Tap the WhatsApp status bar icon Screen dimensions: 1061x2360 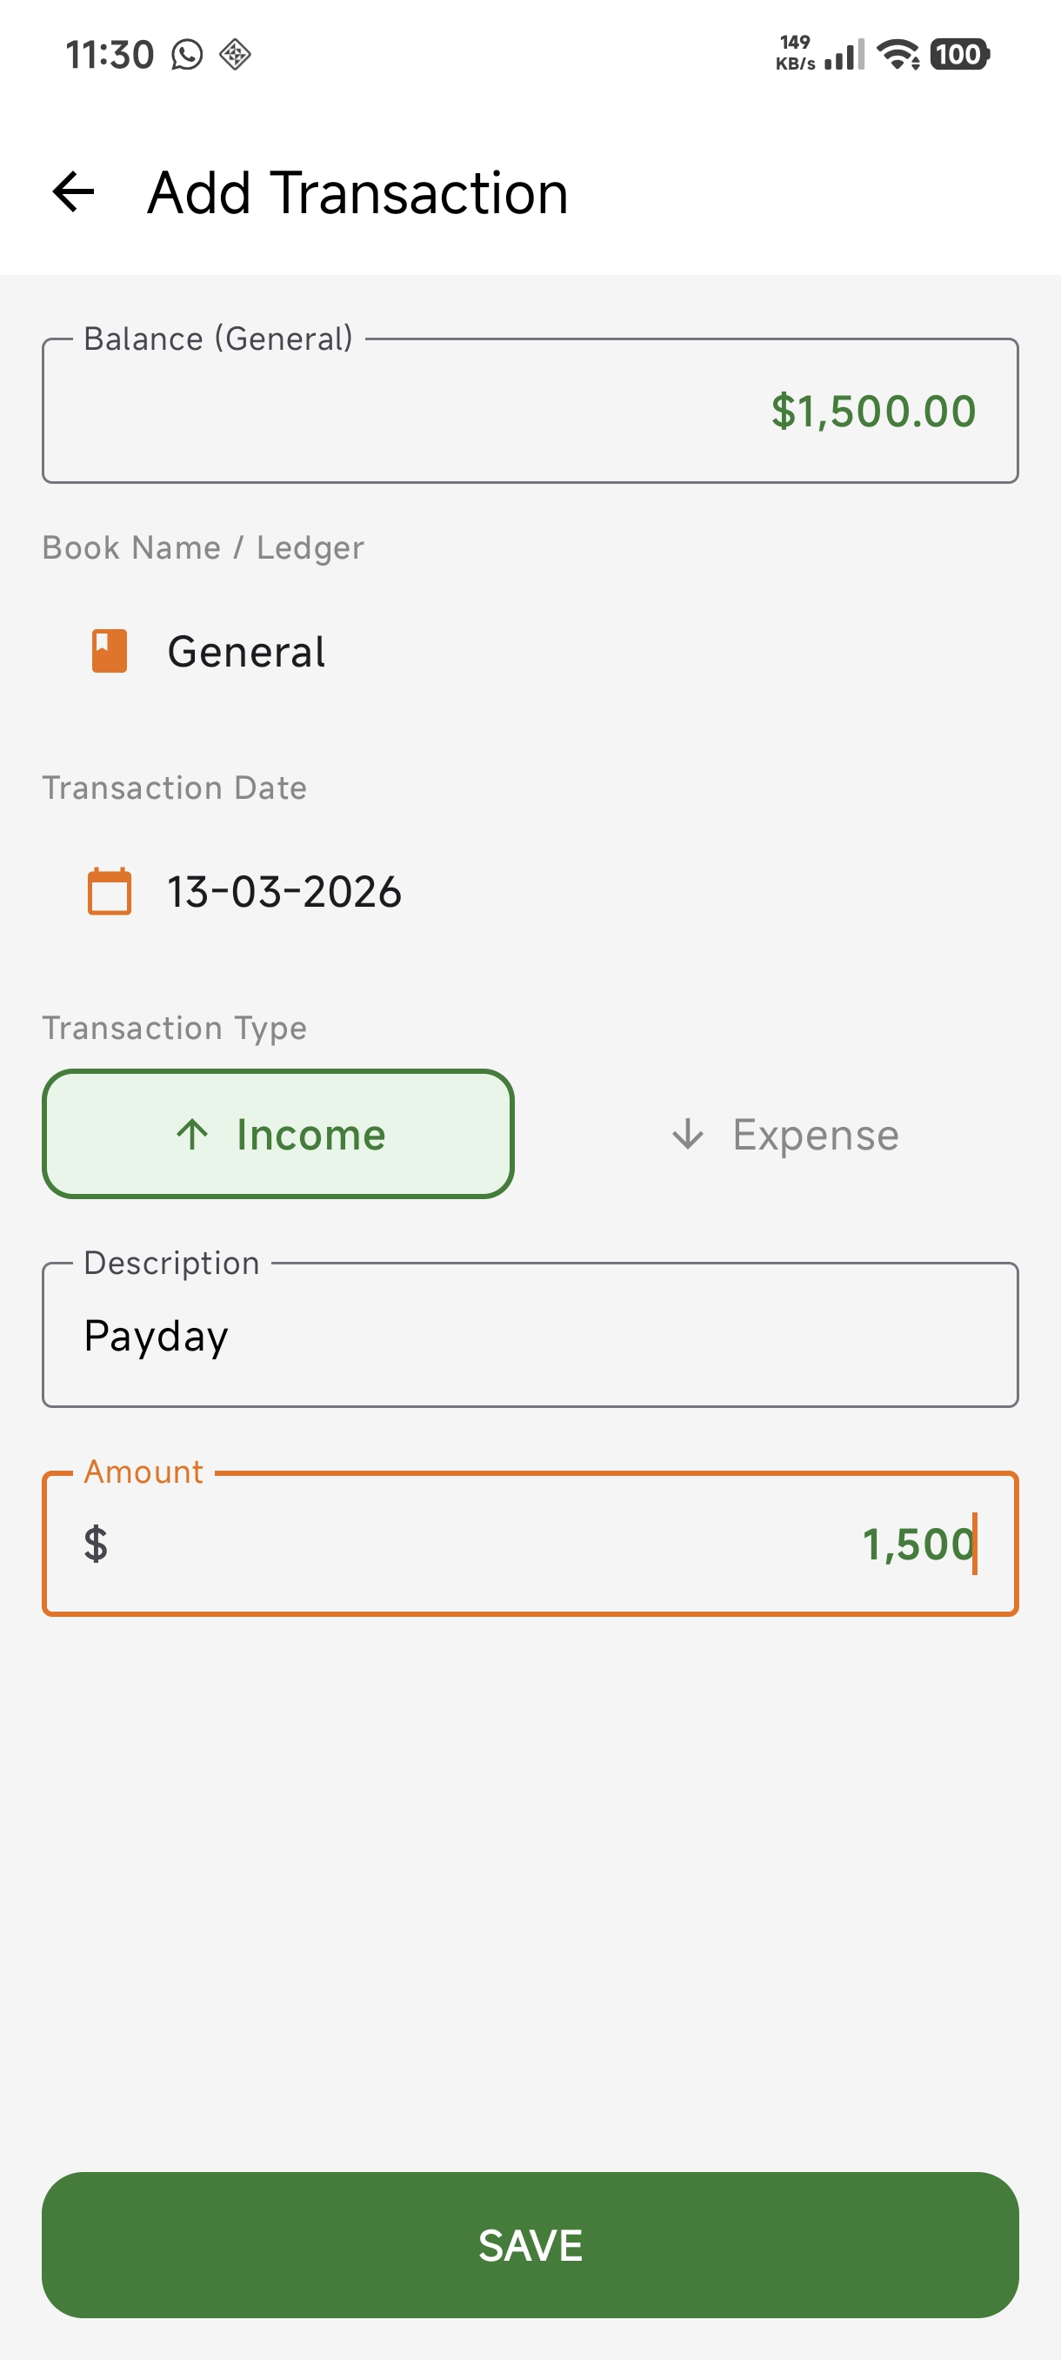coord(187,55)
